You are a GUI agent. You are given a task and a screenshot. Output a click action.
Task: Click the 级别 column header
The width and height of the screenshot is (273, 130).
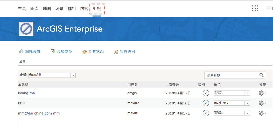tap(201, 85)
